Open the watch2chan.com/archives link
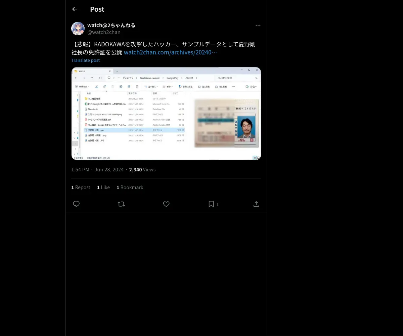This screenshot has height=336, width=403. (170, 52)
